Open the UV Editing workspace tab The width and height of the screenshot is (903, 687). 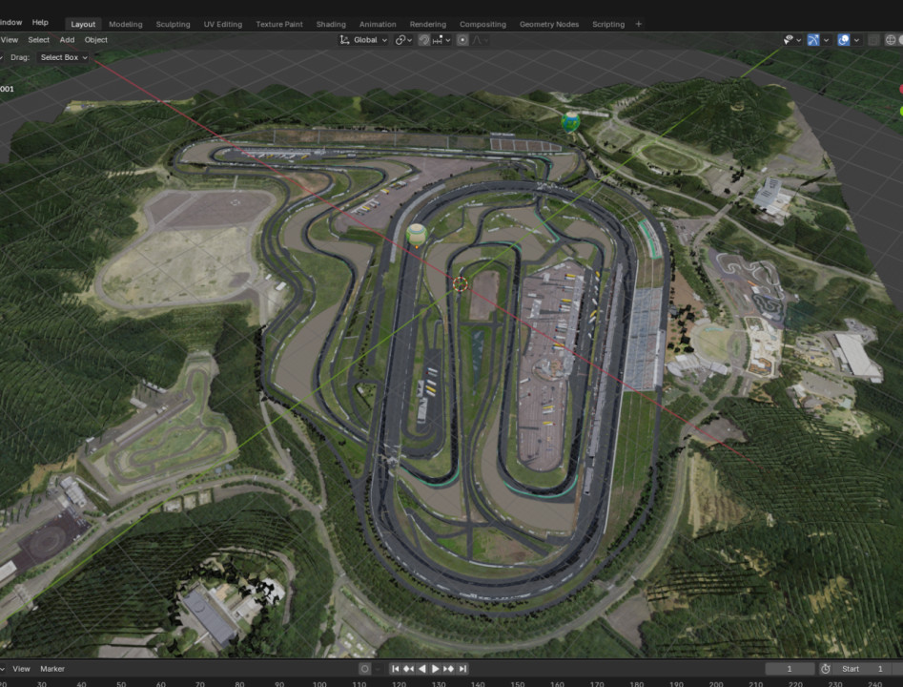click(x=223, y=24)
